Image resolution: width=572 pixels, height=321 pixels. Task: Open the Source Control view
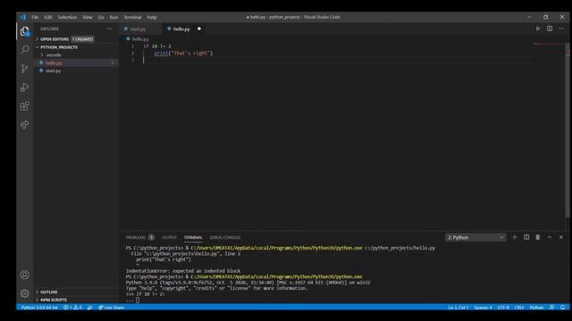coord(25,69)
